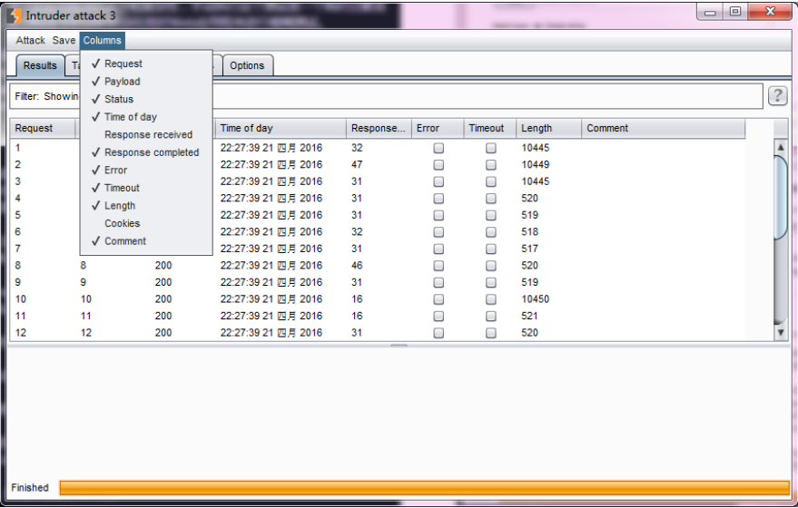Click the Filter bar field

[x=386, y=96]
